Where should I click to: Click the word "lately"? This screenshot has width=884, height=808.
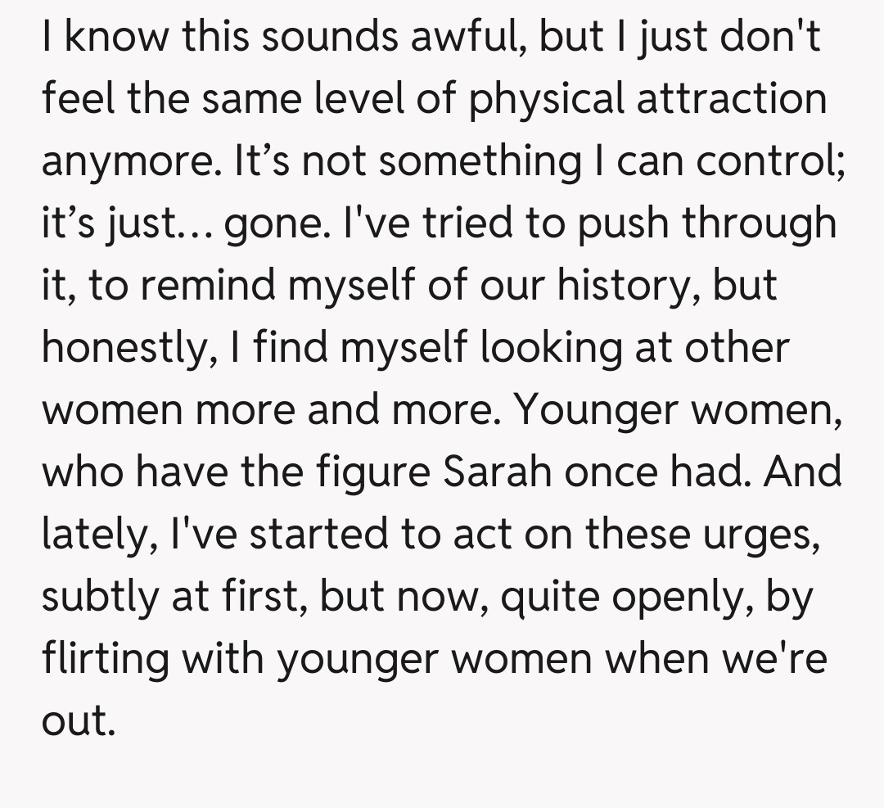pyautogui.click(x=97, y=534)
